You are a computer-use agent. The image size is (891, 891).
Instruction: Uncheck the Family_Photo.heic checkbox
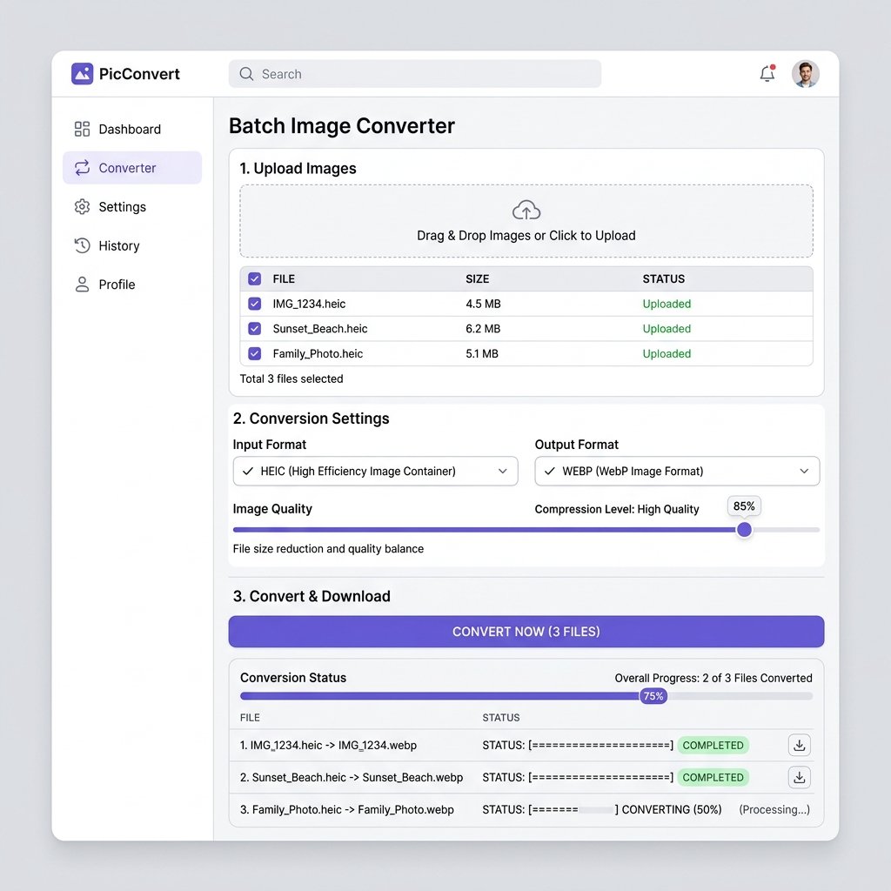(255, 353)
